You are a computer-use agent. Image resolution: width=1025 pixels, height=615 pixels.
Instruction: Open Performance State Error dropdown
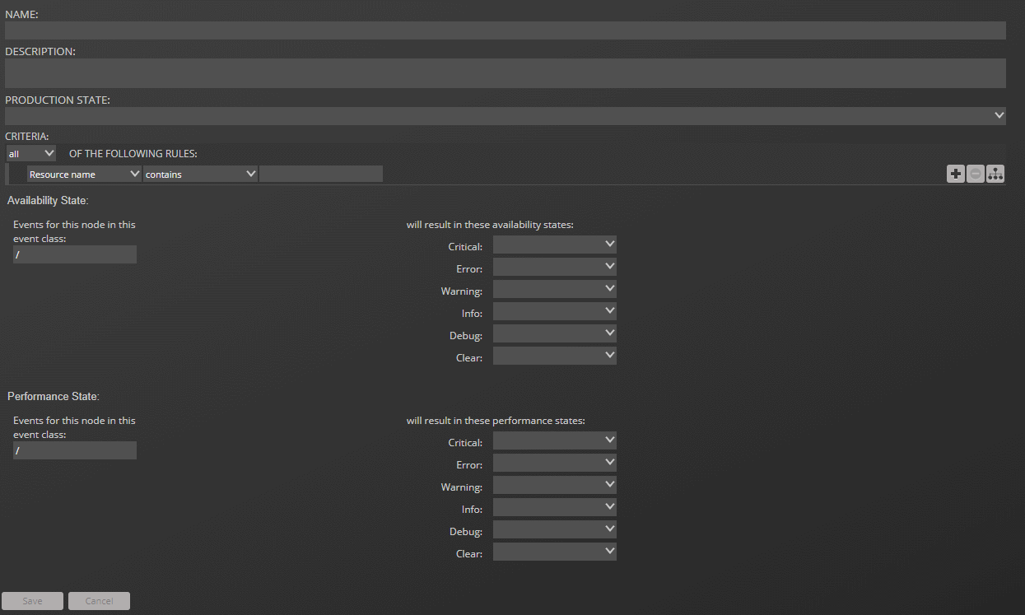555,463
